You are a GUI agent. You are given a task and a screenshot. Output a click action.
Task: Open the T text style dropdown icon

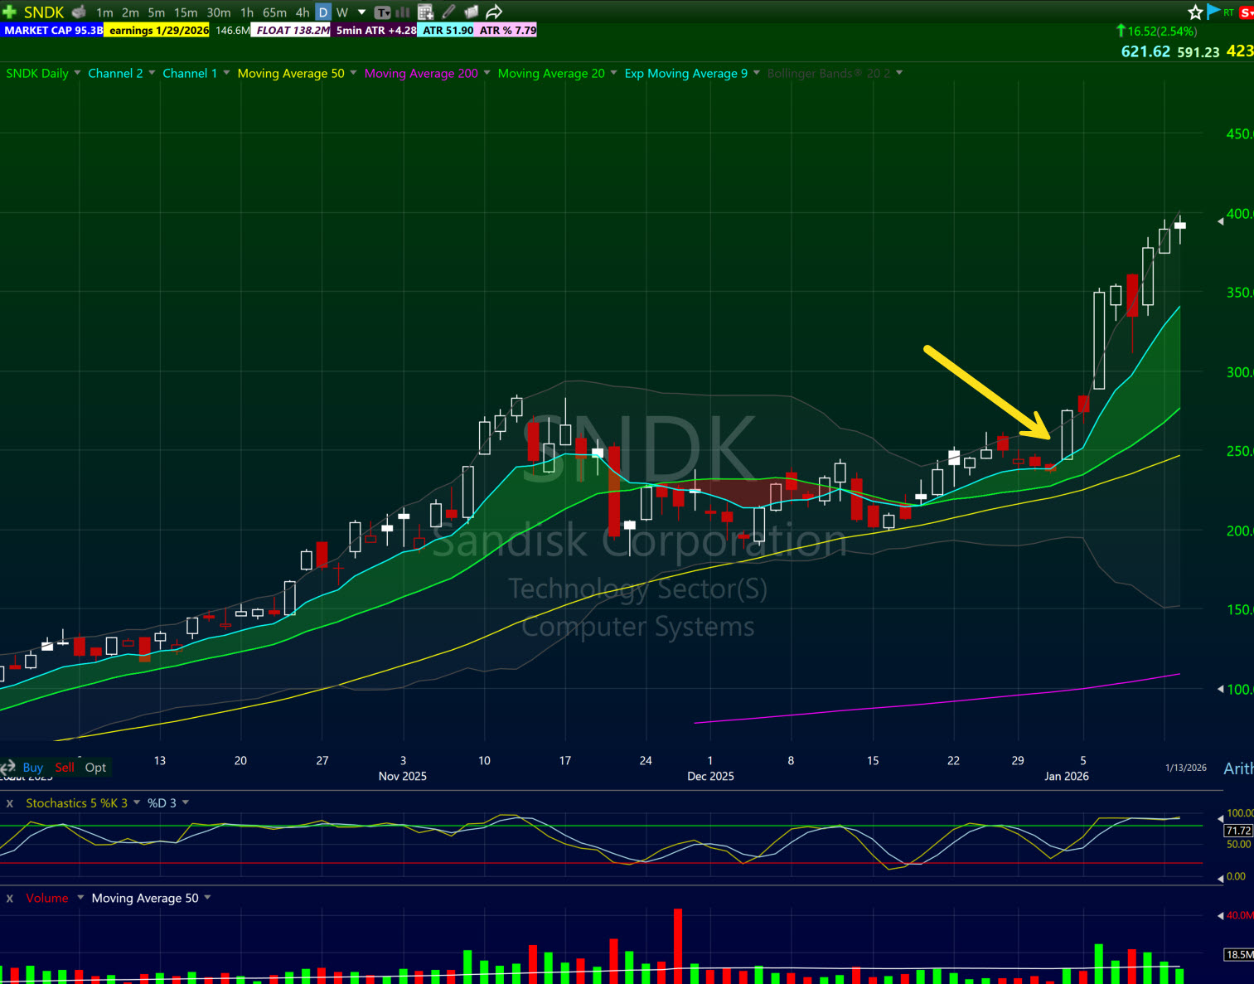pos(383,12)
